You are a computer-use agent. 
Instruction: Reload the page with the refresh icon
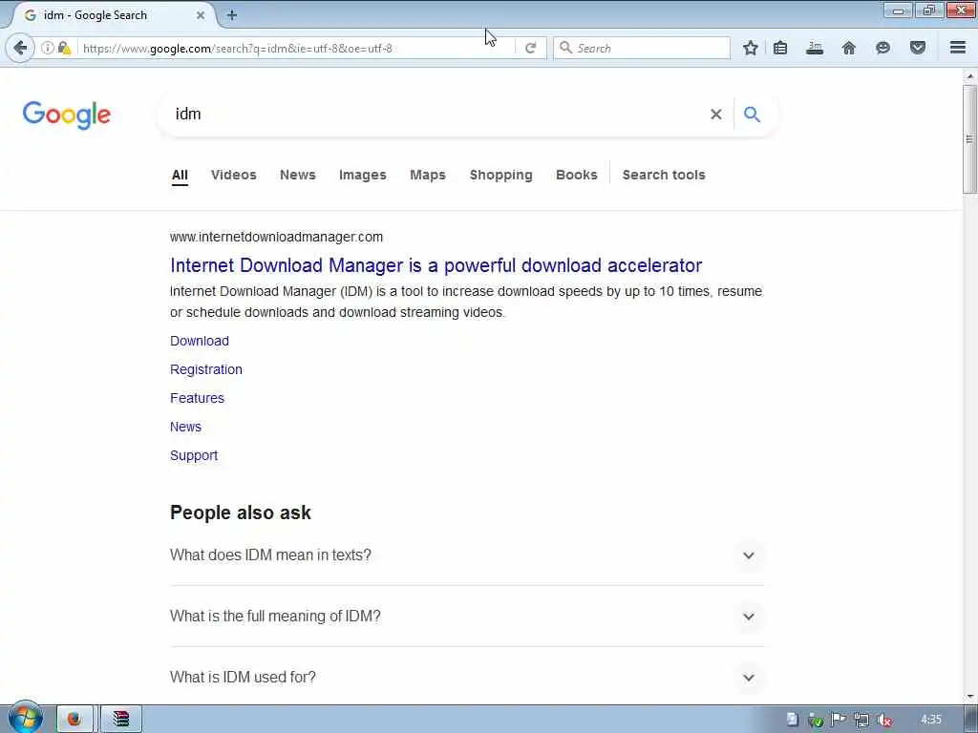[531, 48]
